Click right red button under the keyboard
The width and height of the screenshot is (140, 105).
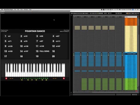[64, 78]
